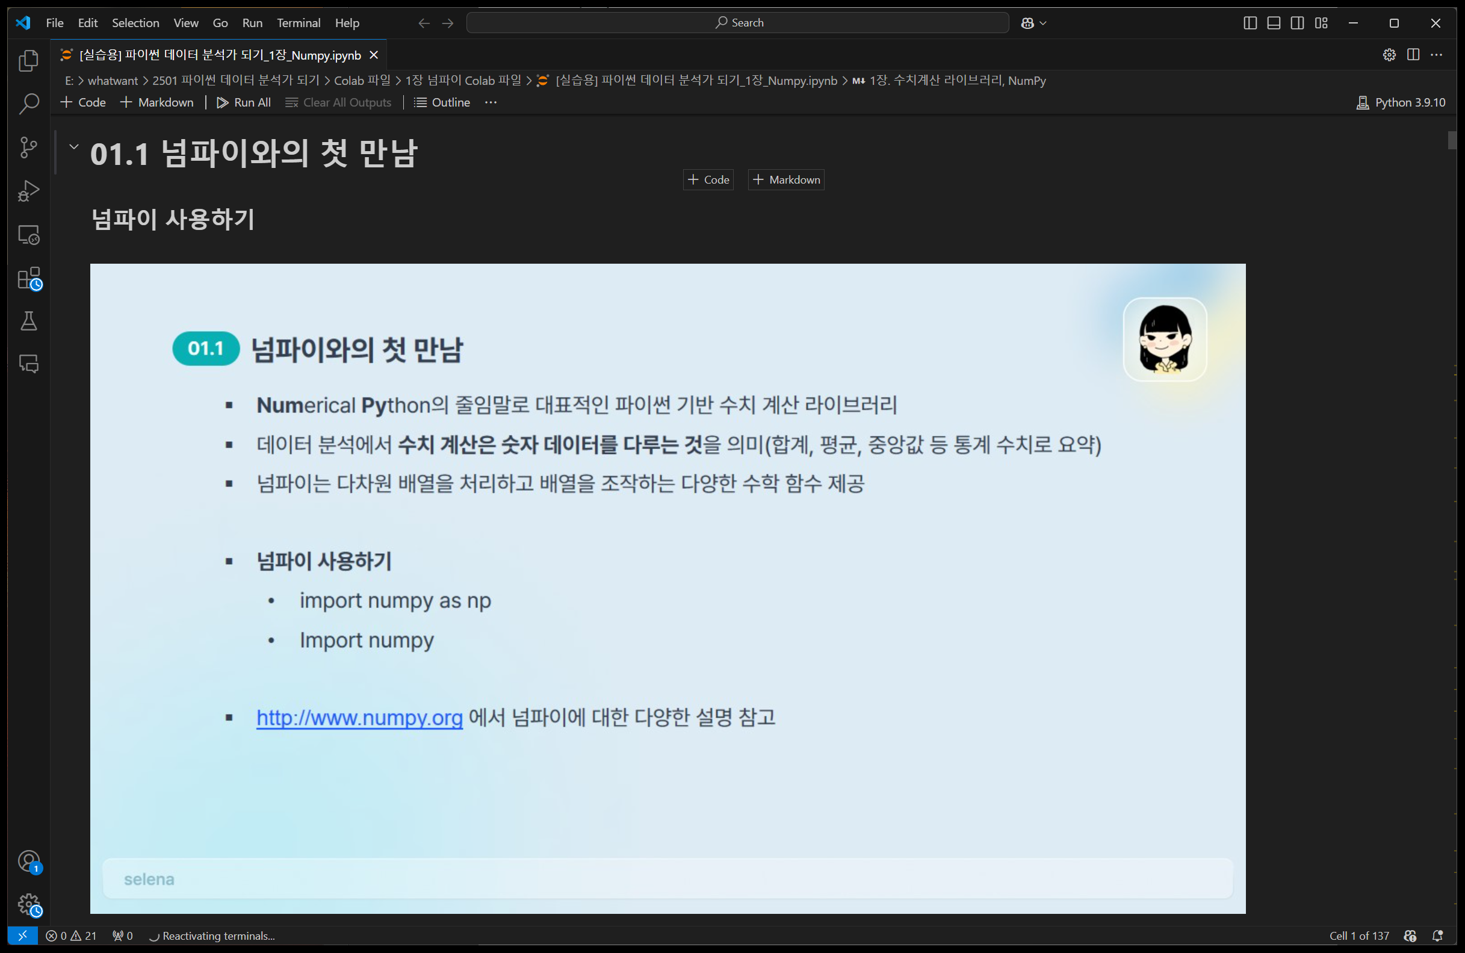This screenshot has width=1465, height=953.
Task: Open the Extensions view
Action: (x=28, y=278)
